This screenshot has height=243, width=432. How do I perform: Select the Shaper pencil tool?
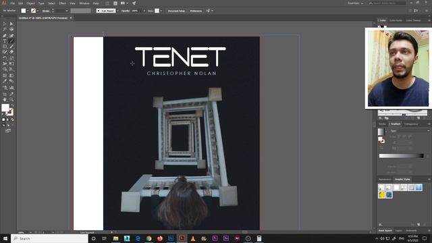(5, 52)
